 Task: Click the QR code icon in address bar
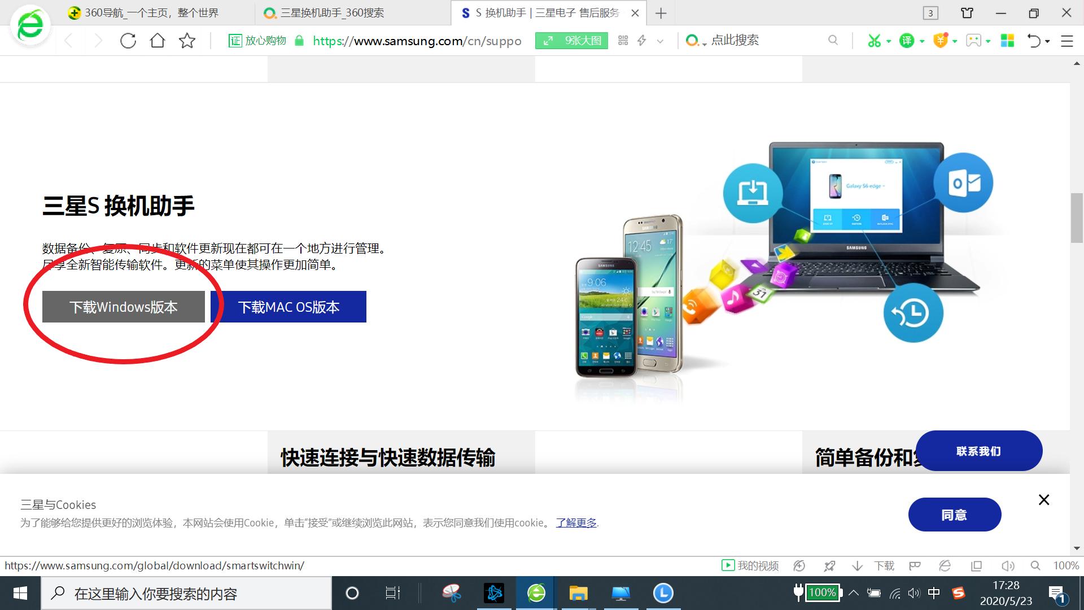point(623,41)
